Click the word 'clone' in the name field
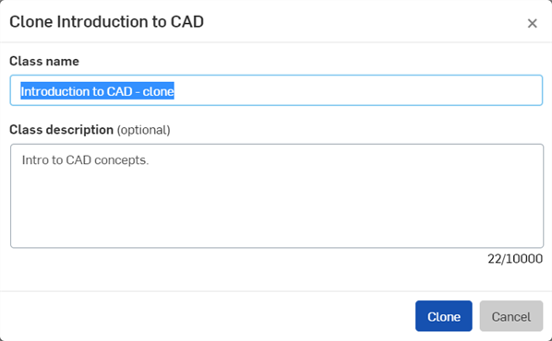 click(x=159, y=91)
